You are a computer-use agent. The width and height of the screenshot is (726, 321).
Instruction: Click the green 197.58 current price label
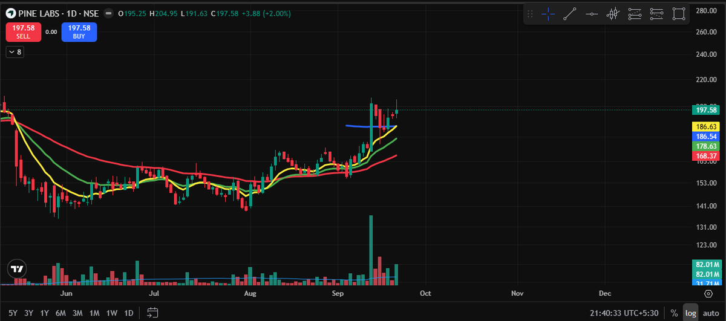click(x=705, y=109)
